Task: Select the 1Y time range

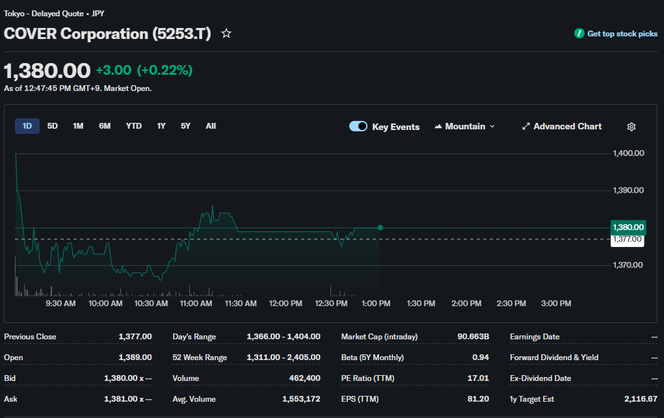Action: click(x=161, y=125)
